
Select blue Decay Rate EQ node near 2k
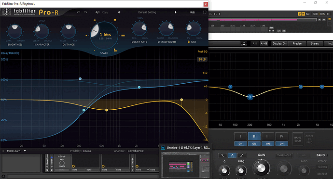pyautogui.click(x=139, y=87)
